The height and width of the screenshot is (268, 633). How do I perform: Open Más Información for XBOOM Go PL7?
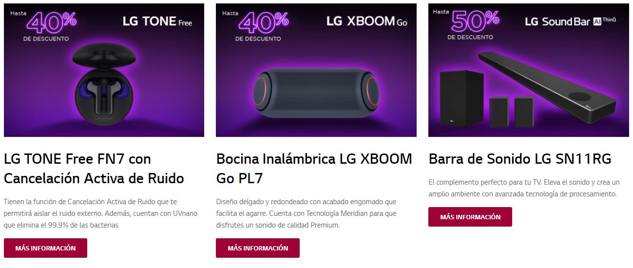[x=258, y=248]
